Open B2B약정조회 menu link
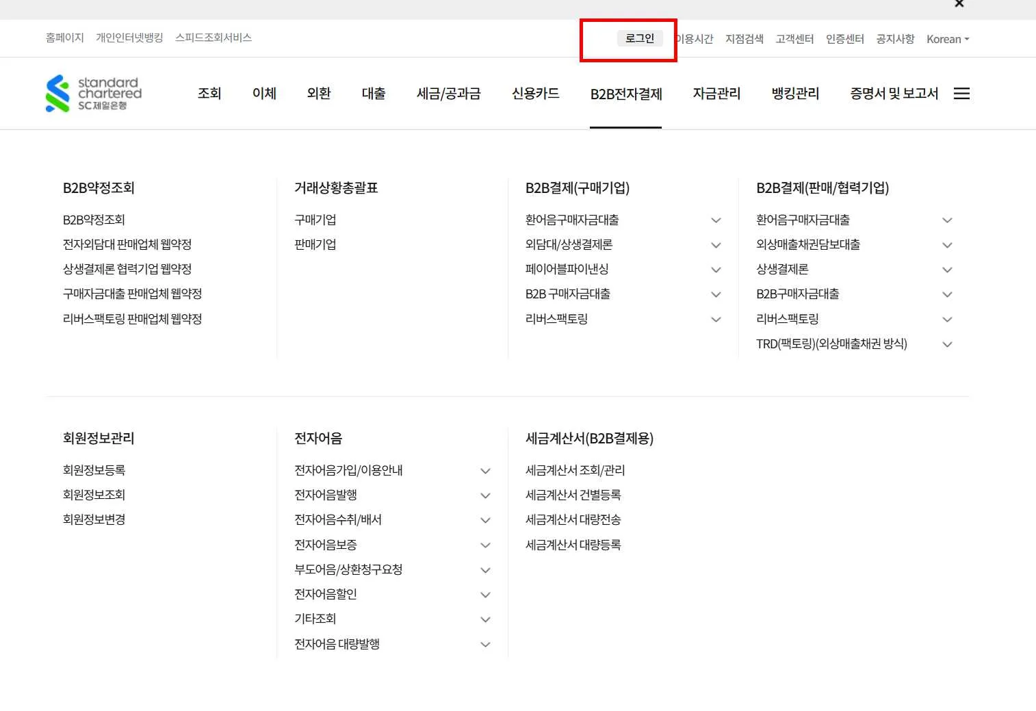 click(94, 220)
